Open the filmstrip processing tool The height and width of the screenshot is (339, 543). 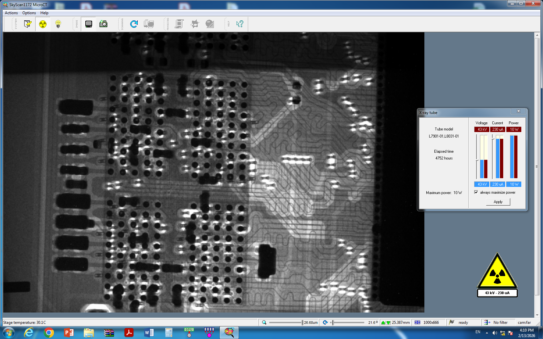coord(179,24)
